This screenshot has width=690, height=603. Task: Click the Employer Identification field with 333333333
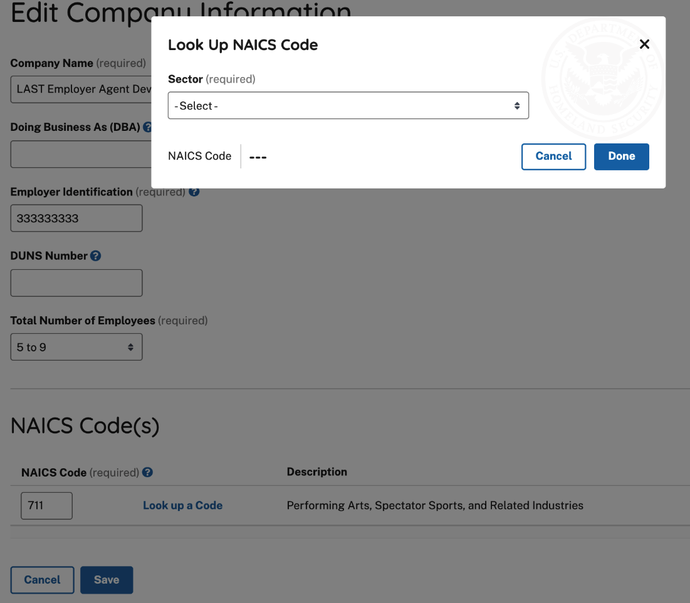[76, 218]
